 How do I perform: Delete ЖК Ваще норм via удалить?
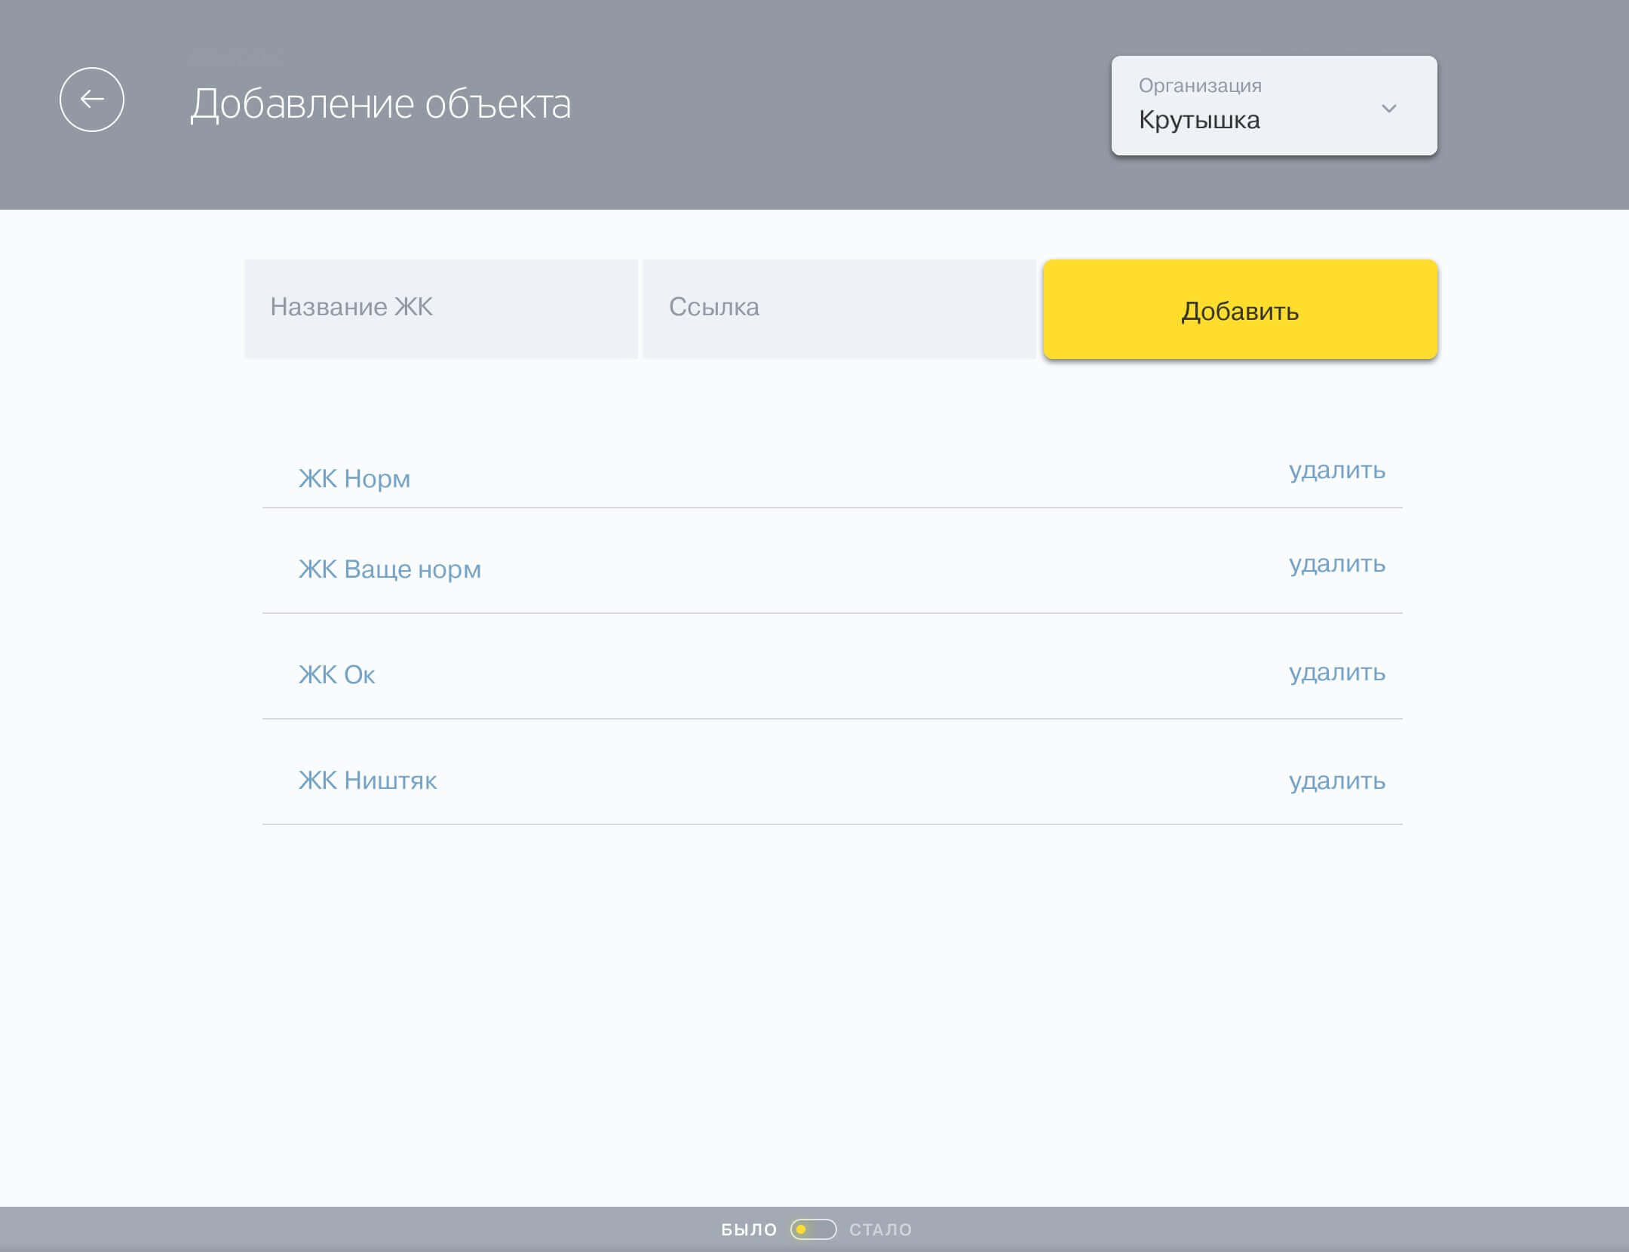[1336, 563]
